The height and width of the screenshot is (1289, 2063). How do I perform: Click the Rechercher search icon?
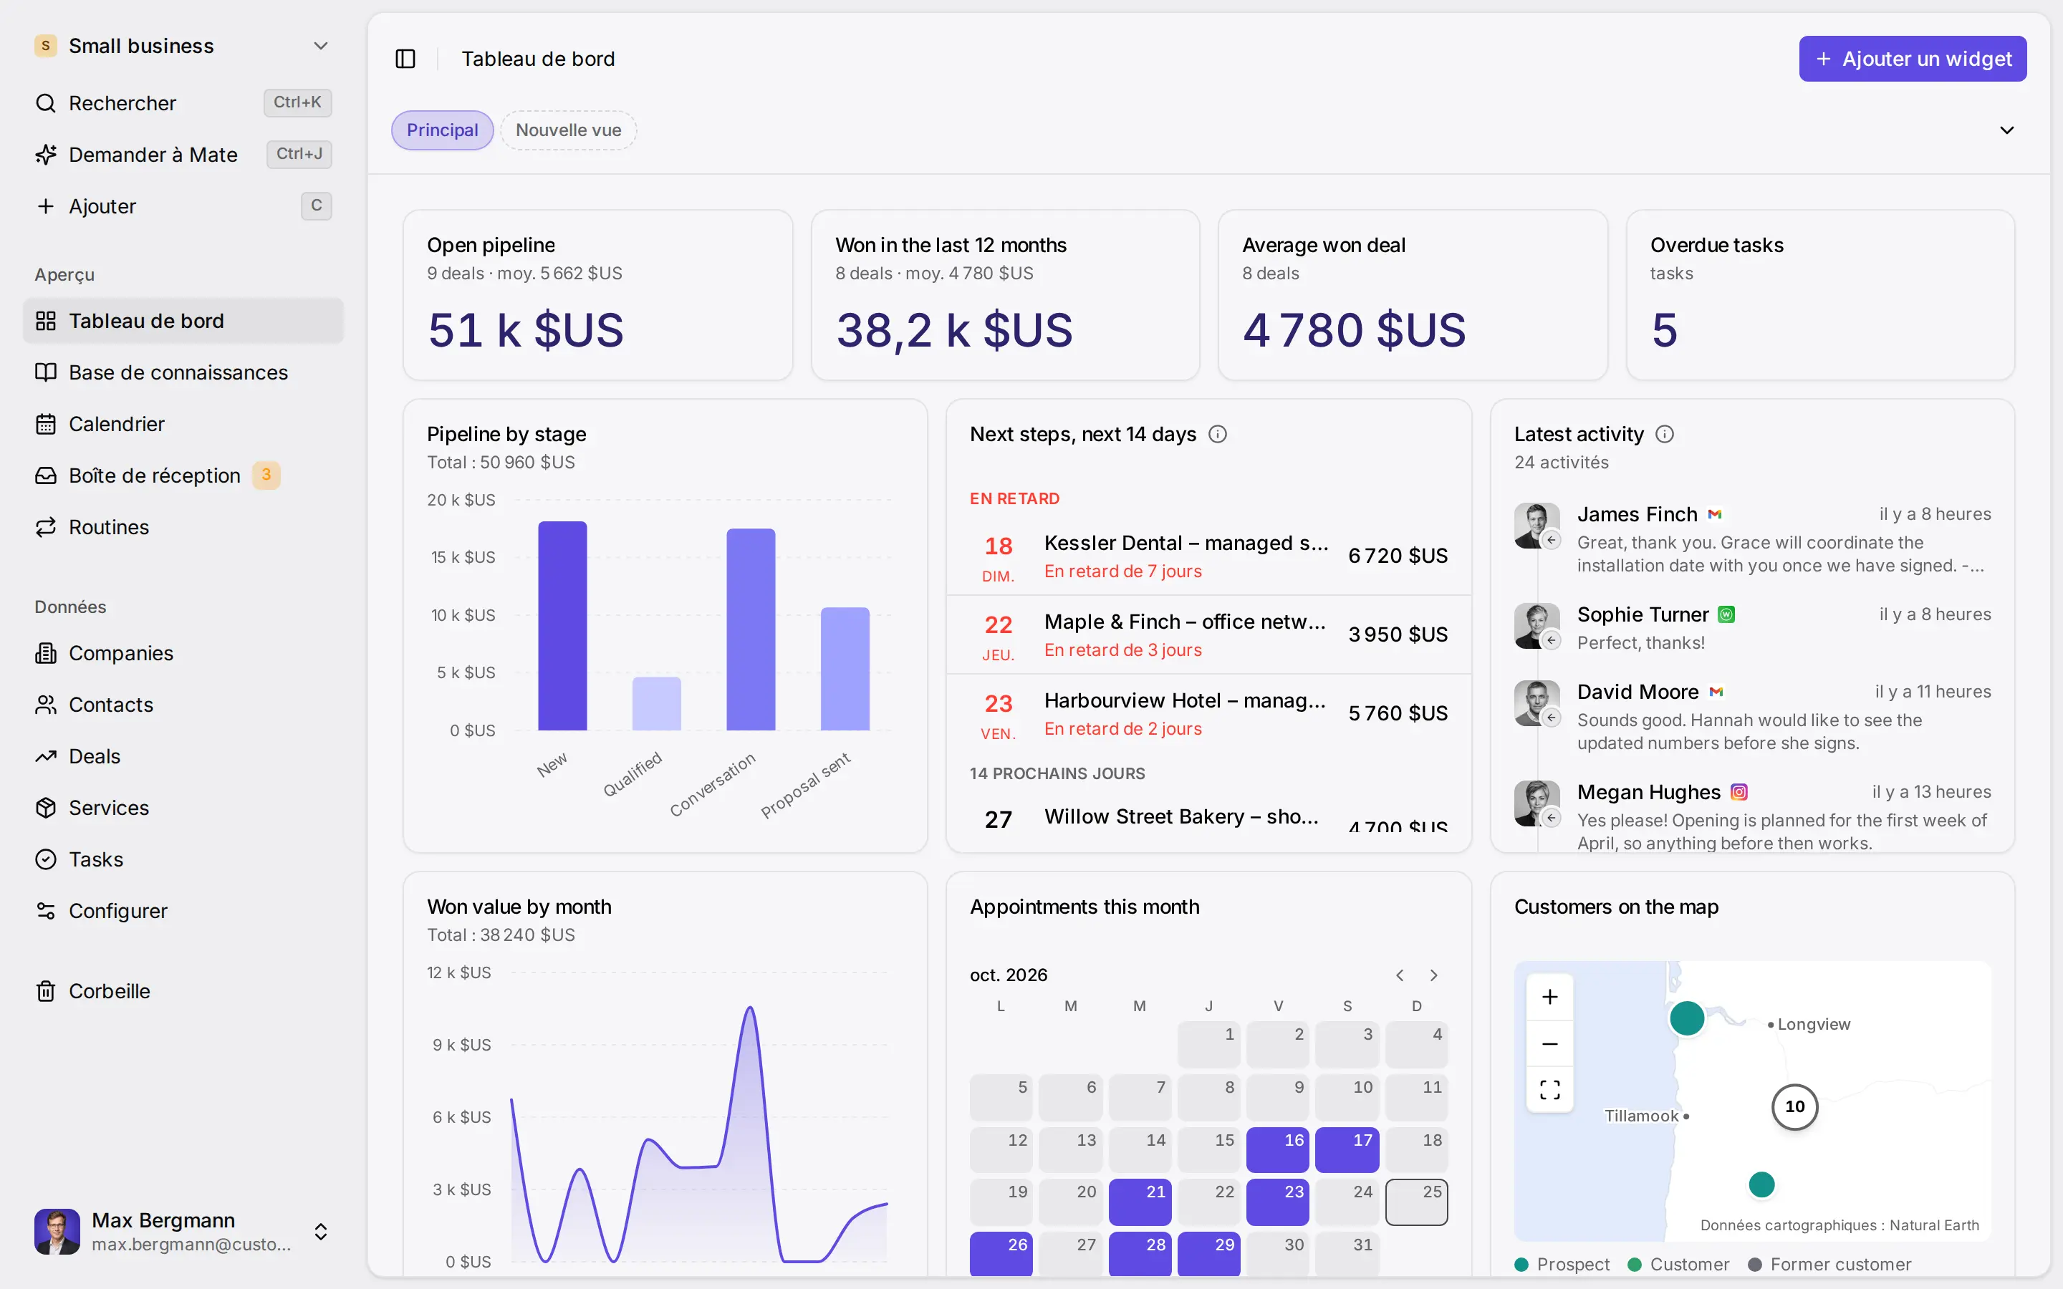tap(46, 103)
